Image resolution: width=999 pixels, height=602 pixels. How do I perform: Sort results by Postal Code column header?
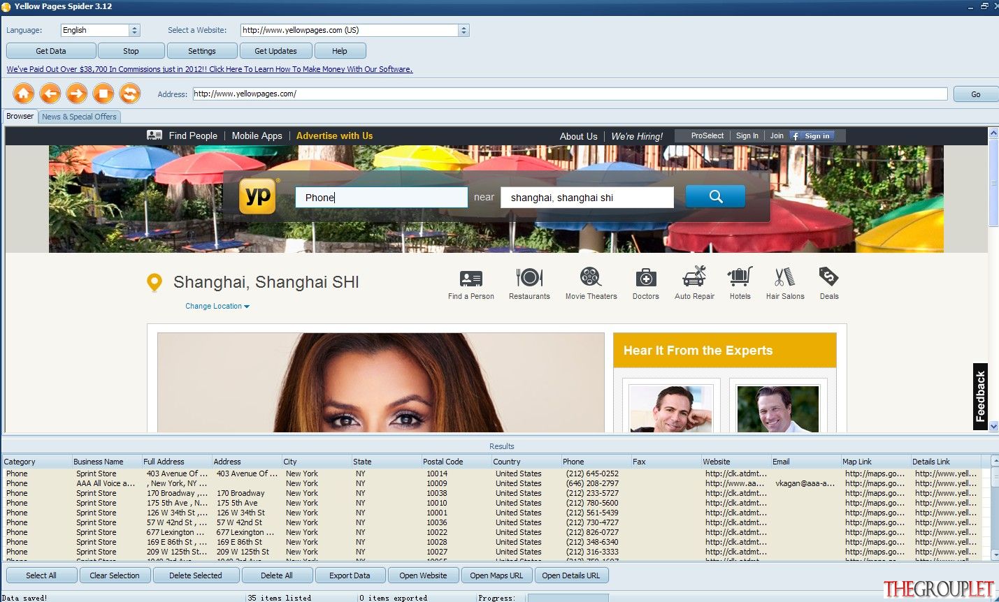(457, 462)
